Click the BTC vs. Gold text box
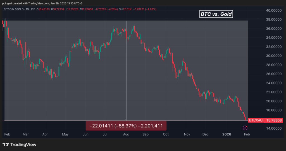The image size is (286, 151). (x=216, y=14)
